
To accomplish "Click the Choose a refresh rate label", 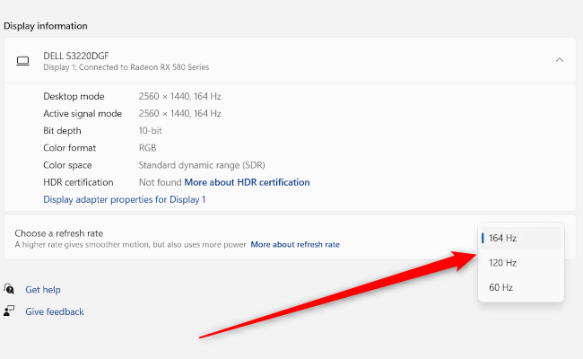I will 59,233.
